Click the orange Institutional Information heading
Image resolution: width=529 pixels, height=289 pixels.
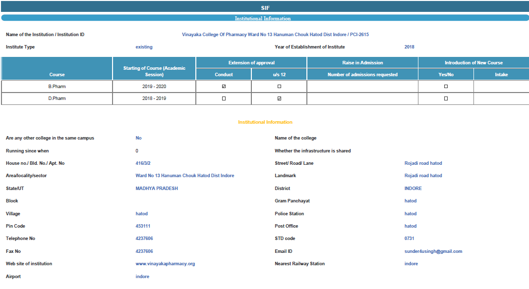pos(265,122)
